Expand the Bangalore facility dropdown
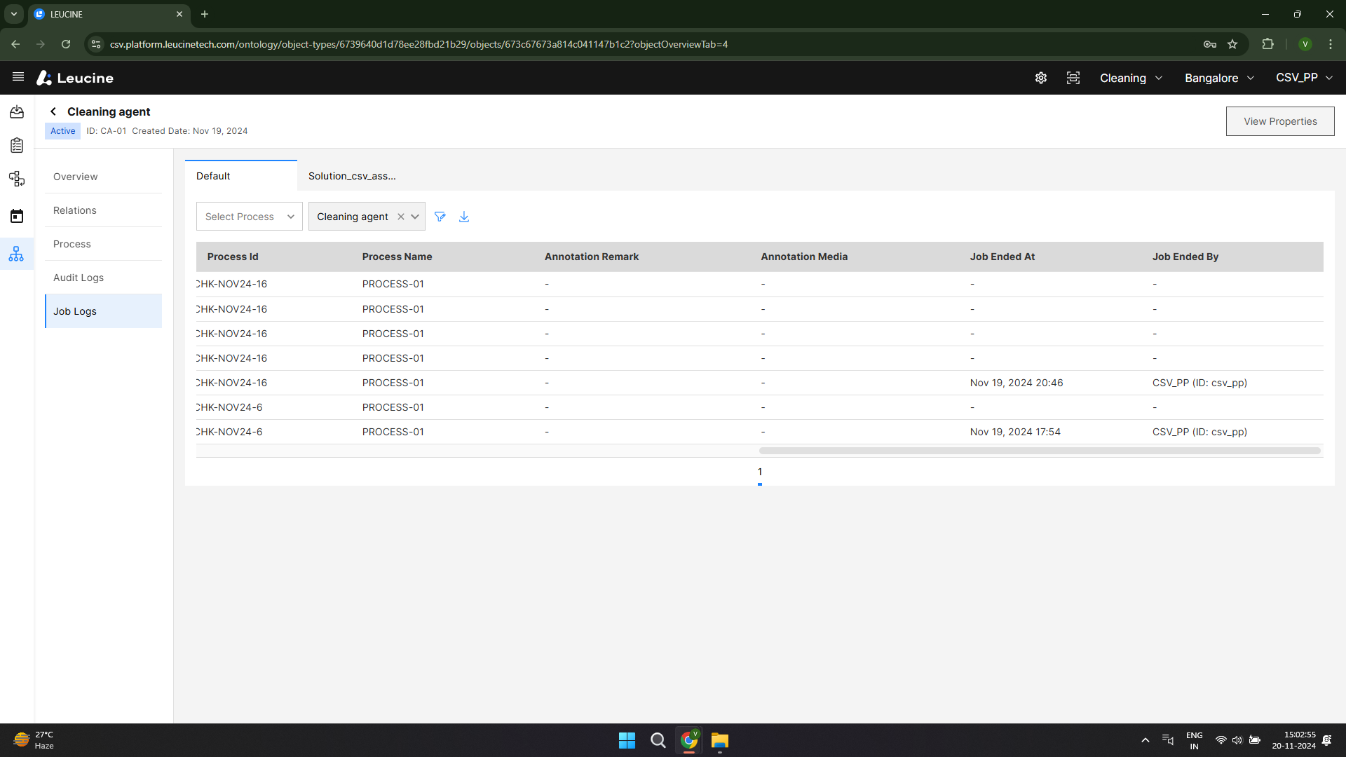Viewport: 1346px width, 757px height. pyautogui.click(x=1219, y=78)
